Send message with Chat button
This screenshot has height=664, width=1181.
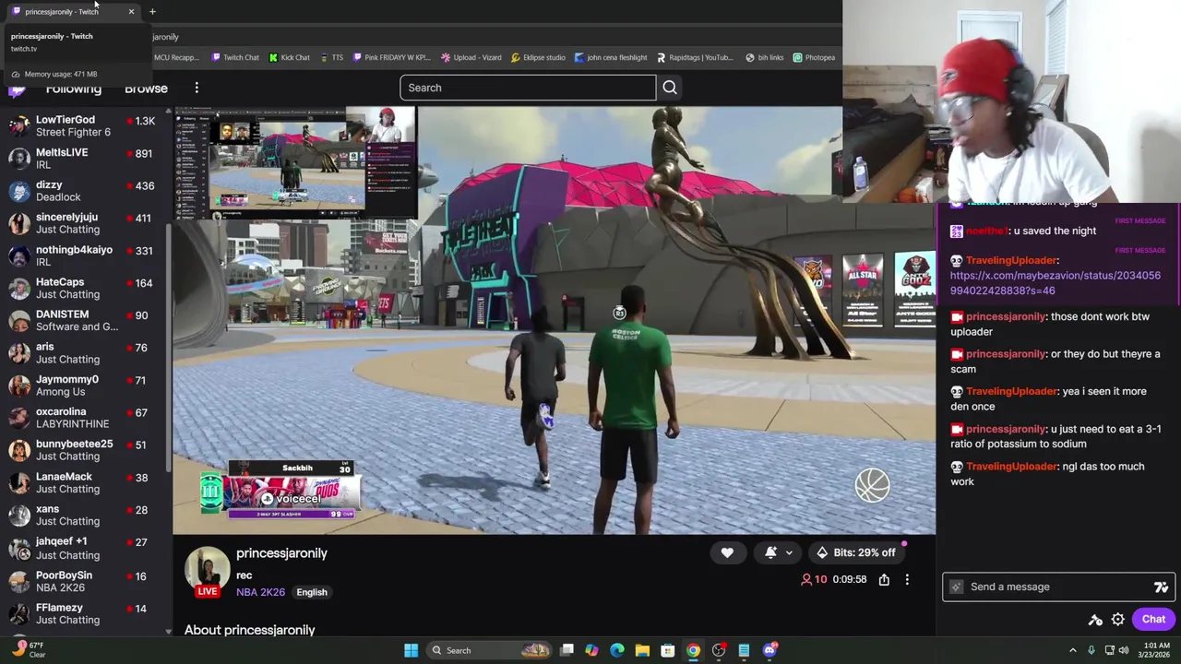click(1153, 620)
